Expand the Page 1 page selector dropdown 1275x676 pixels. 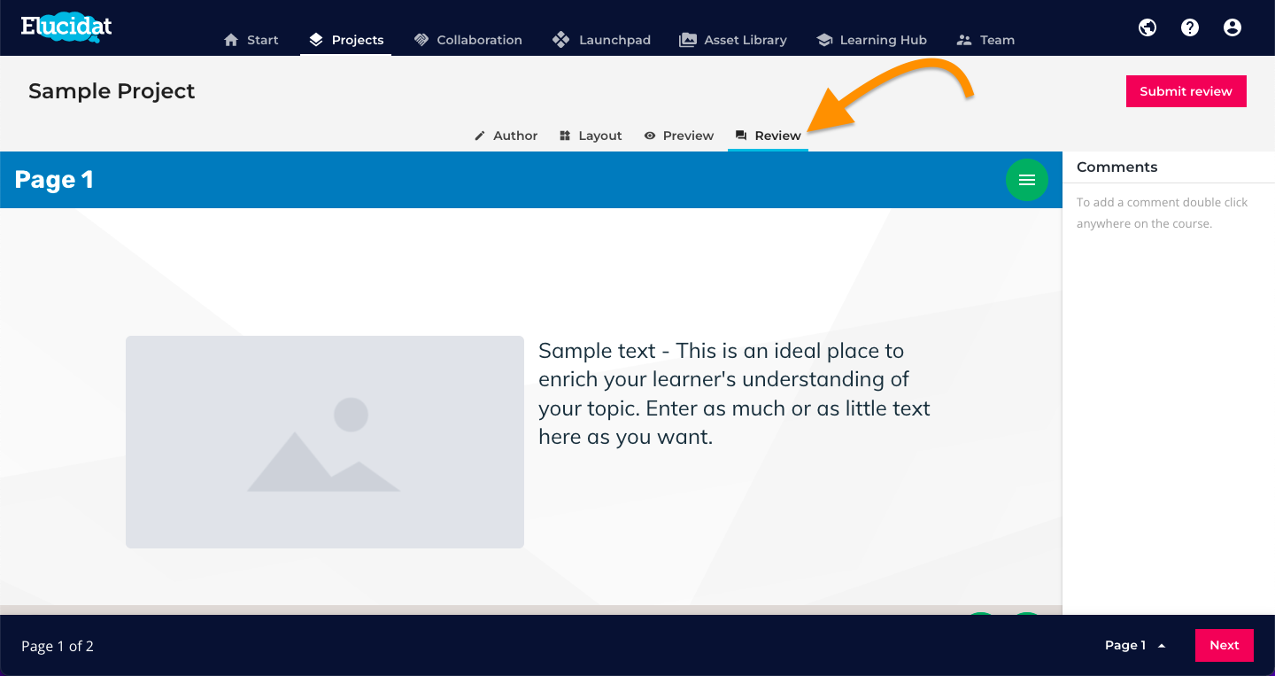click(x=1135, y=645)
